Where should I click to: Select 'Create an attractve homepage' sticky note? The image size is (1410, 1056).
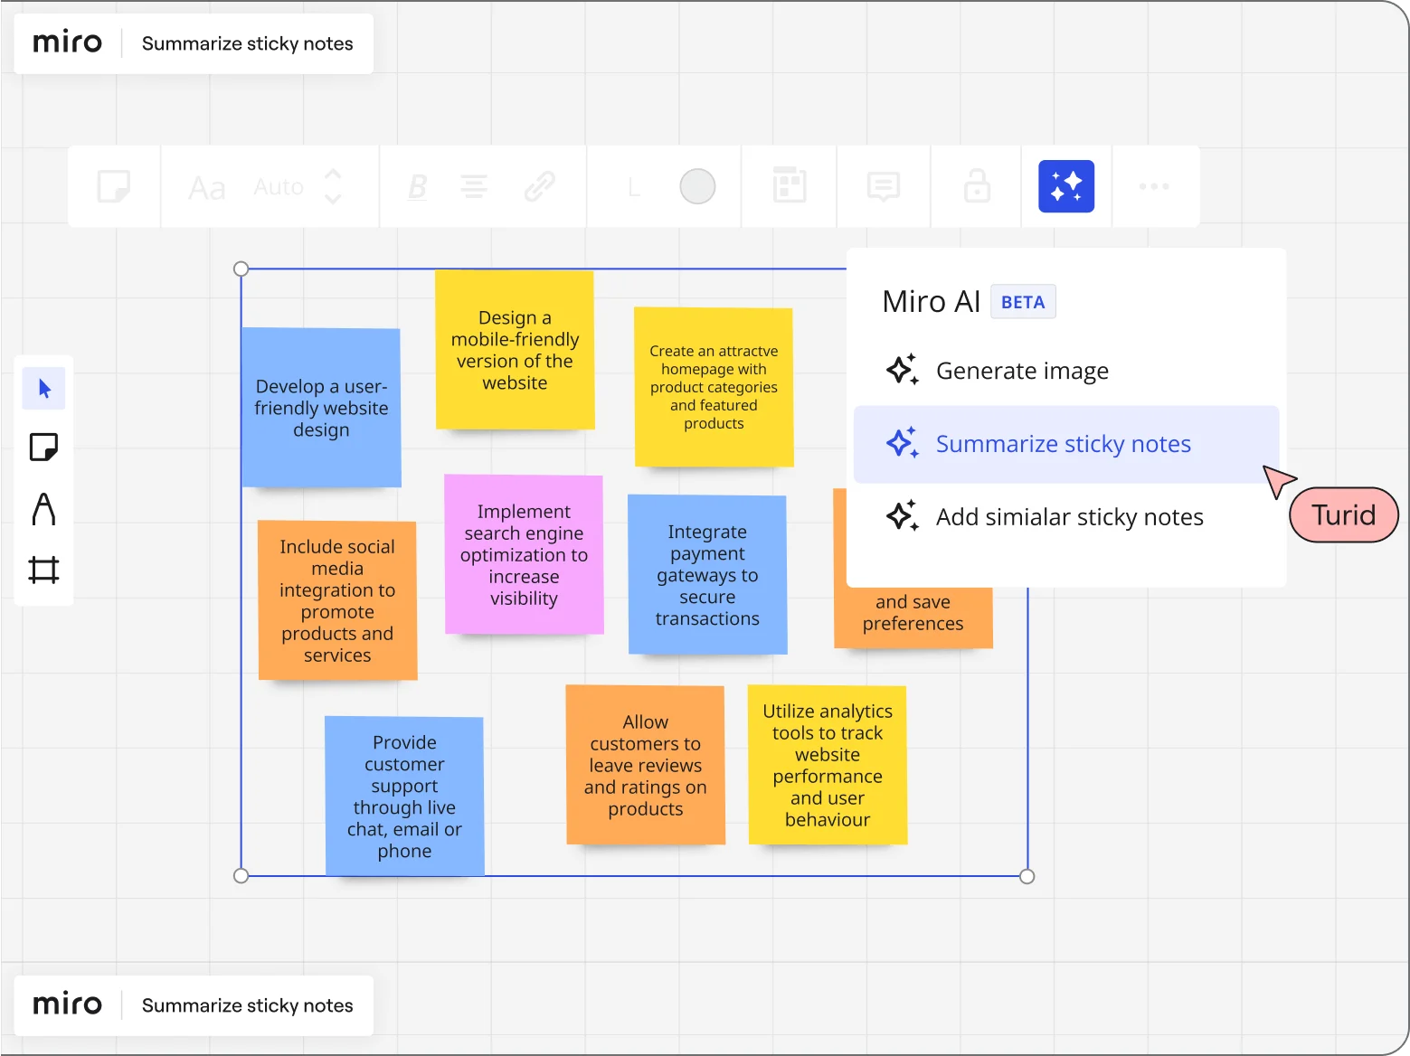pyautogui.click(x=714, y=387)
